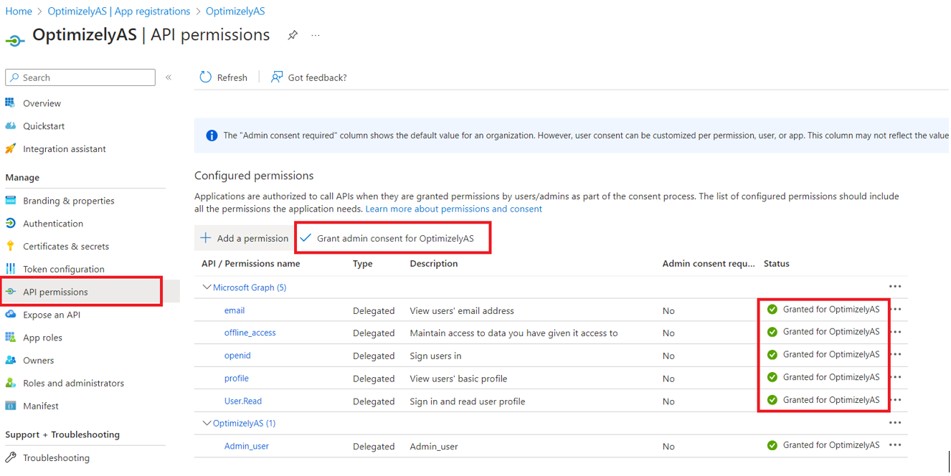Click the Token configuration bars icon
The height and width of the screenshot is (476, 951).
[x=11, y=269]
